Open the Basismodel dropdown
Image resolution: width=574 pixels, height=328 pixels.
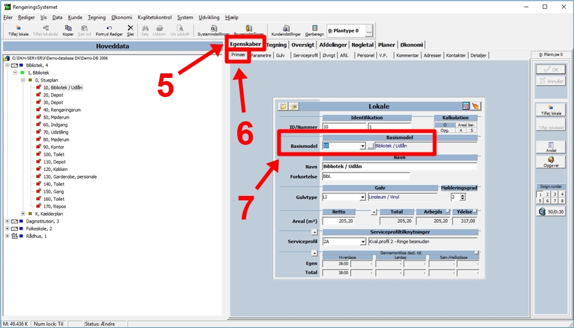[x=362, y=146]
